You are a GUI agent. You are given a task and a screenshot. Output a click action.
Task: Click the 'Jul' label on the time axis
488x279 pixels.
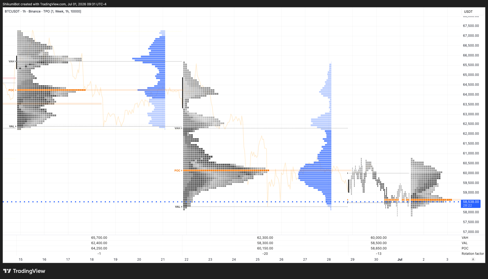(400, 259)
